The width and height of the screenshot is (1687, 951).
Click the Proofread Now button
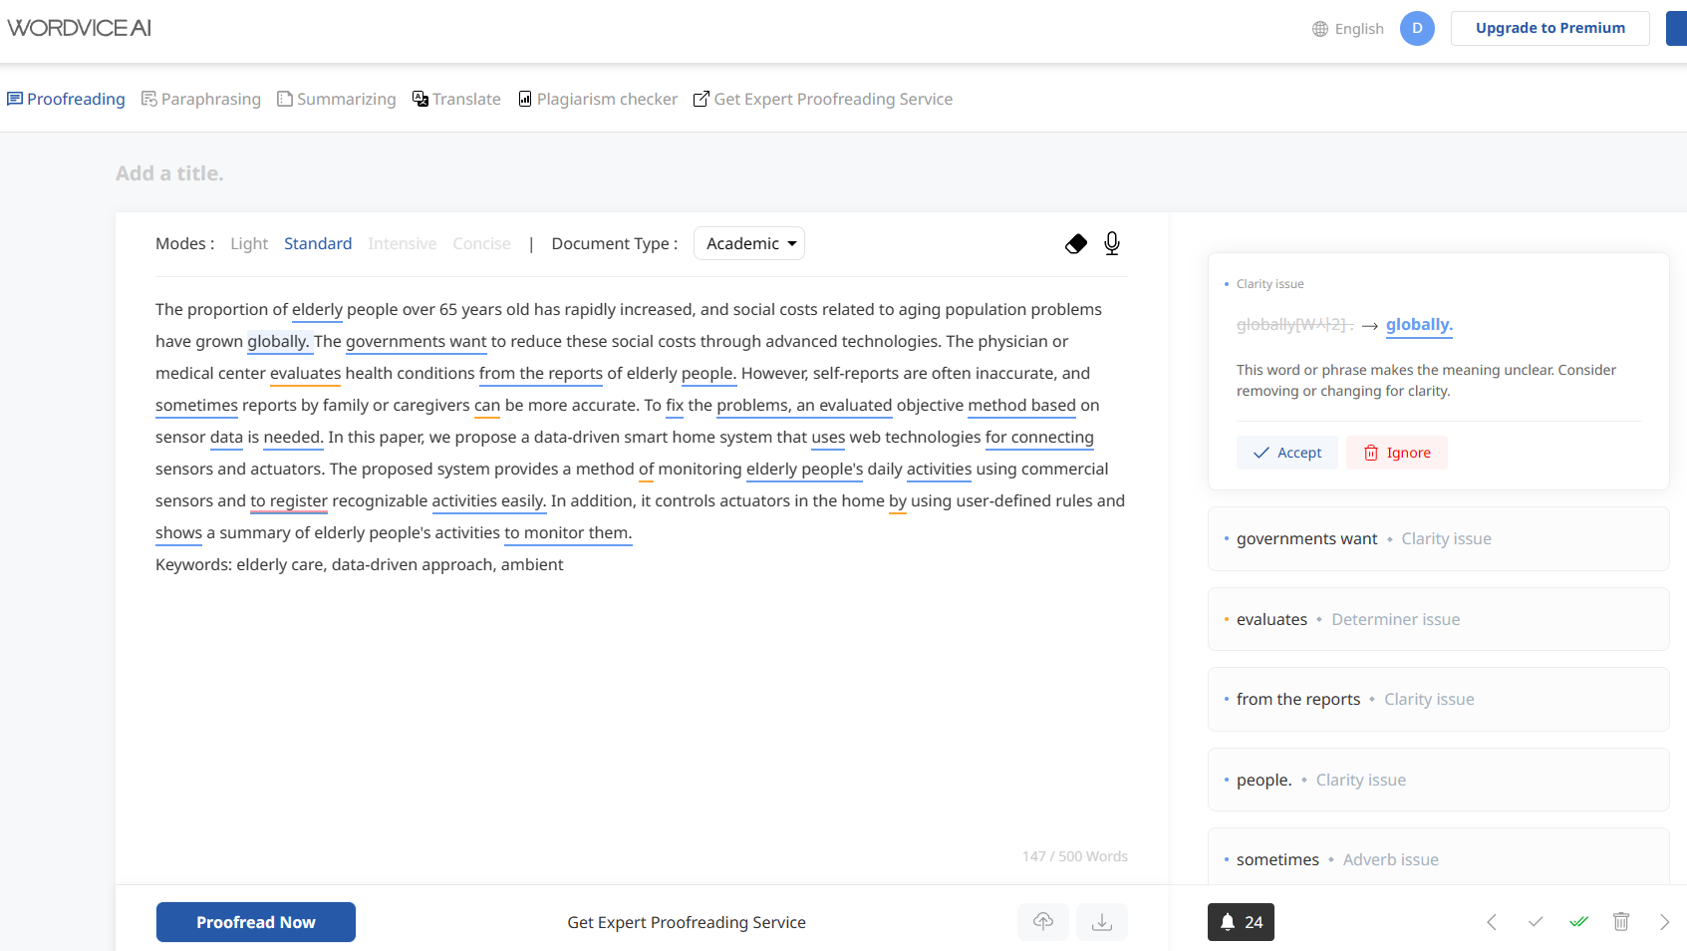coord(255,922)
